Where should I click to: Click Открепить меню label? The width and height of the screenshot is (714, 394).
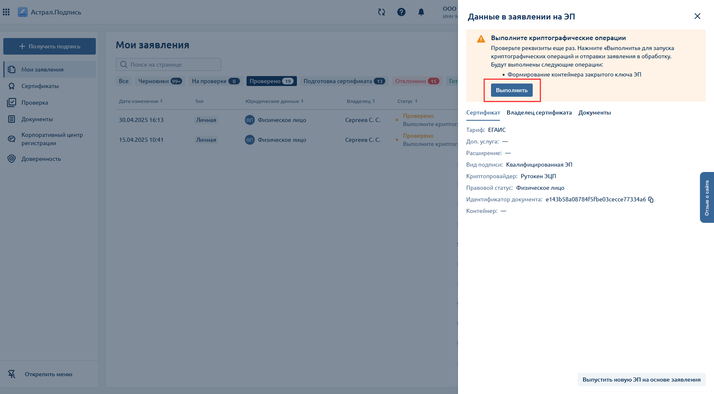(48, 374)
